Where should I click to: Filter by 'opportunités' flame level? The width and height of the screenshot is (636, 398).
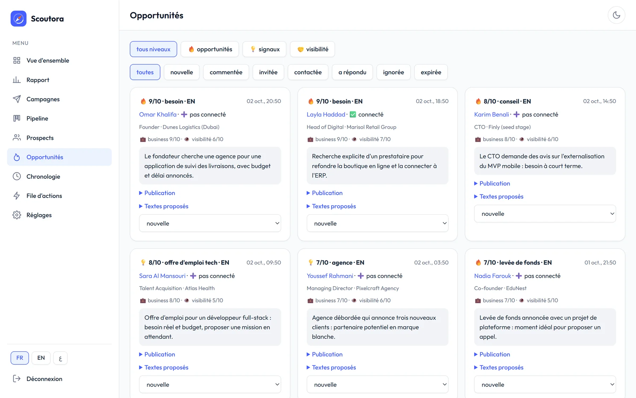[210, 49]
